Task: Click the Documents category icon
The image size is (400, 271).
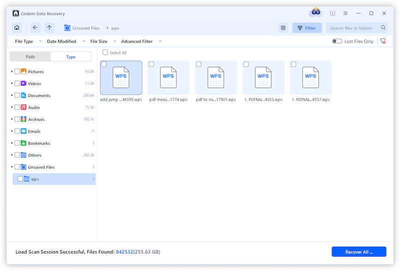Action: tap(23, 95)
